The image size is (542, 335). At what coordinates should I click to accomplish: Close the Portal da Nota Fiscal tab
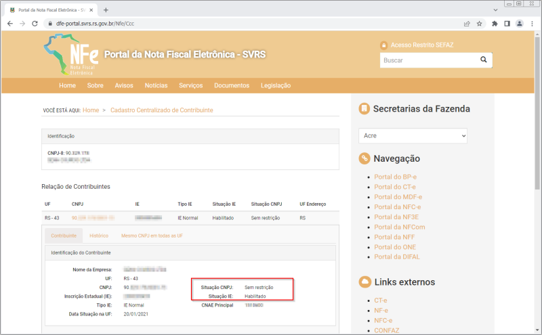coord(91,10)
